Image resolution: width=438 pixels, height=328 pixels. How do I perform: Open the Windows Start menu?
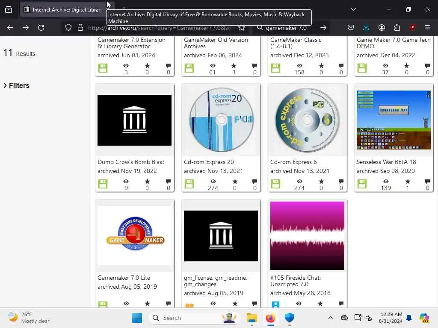(x=137, y=318)
